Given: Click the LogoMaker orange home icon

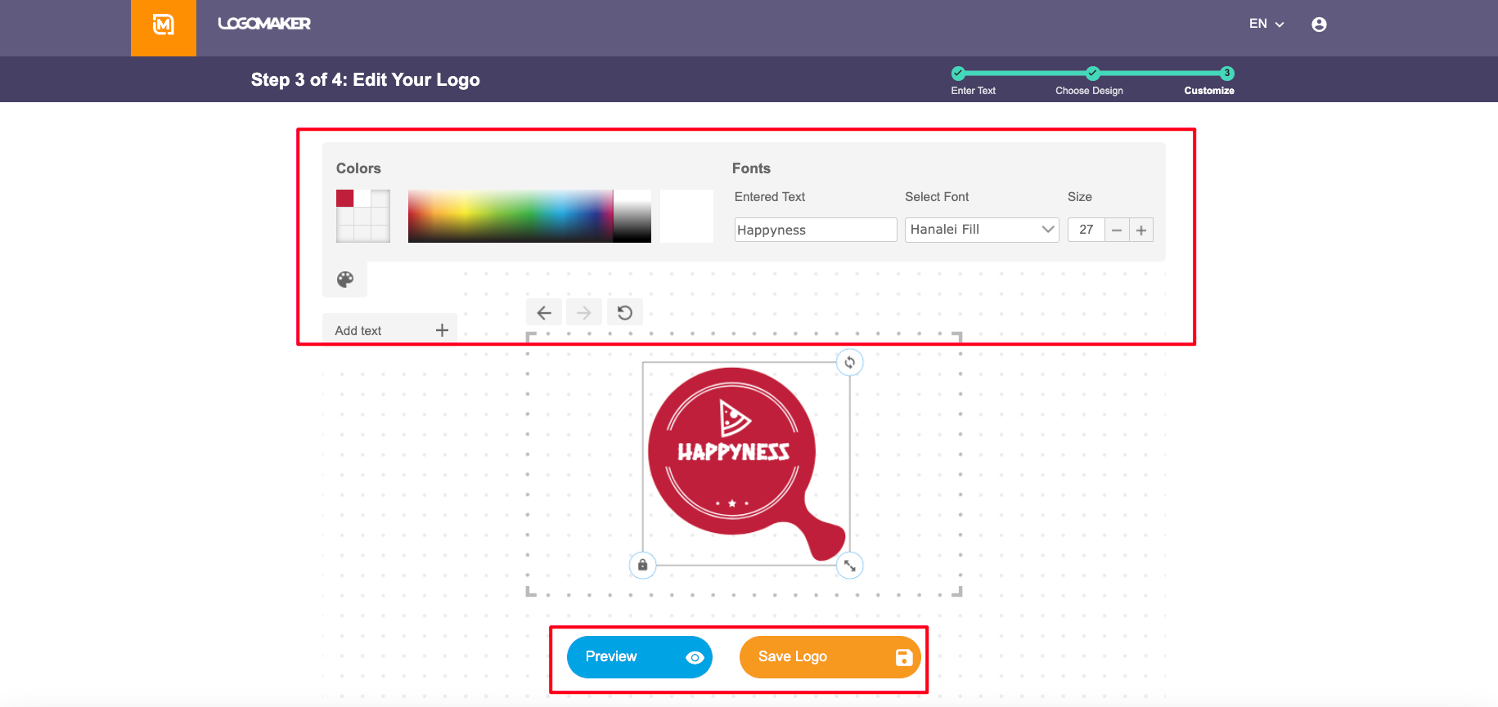Looking at the screenshot, I should coord(164,27).
